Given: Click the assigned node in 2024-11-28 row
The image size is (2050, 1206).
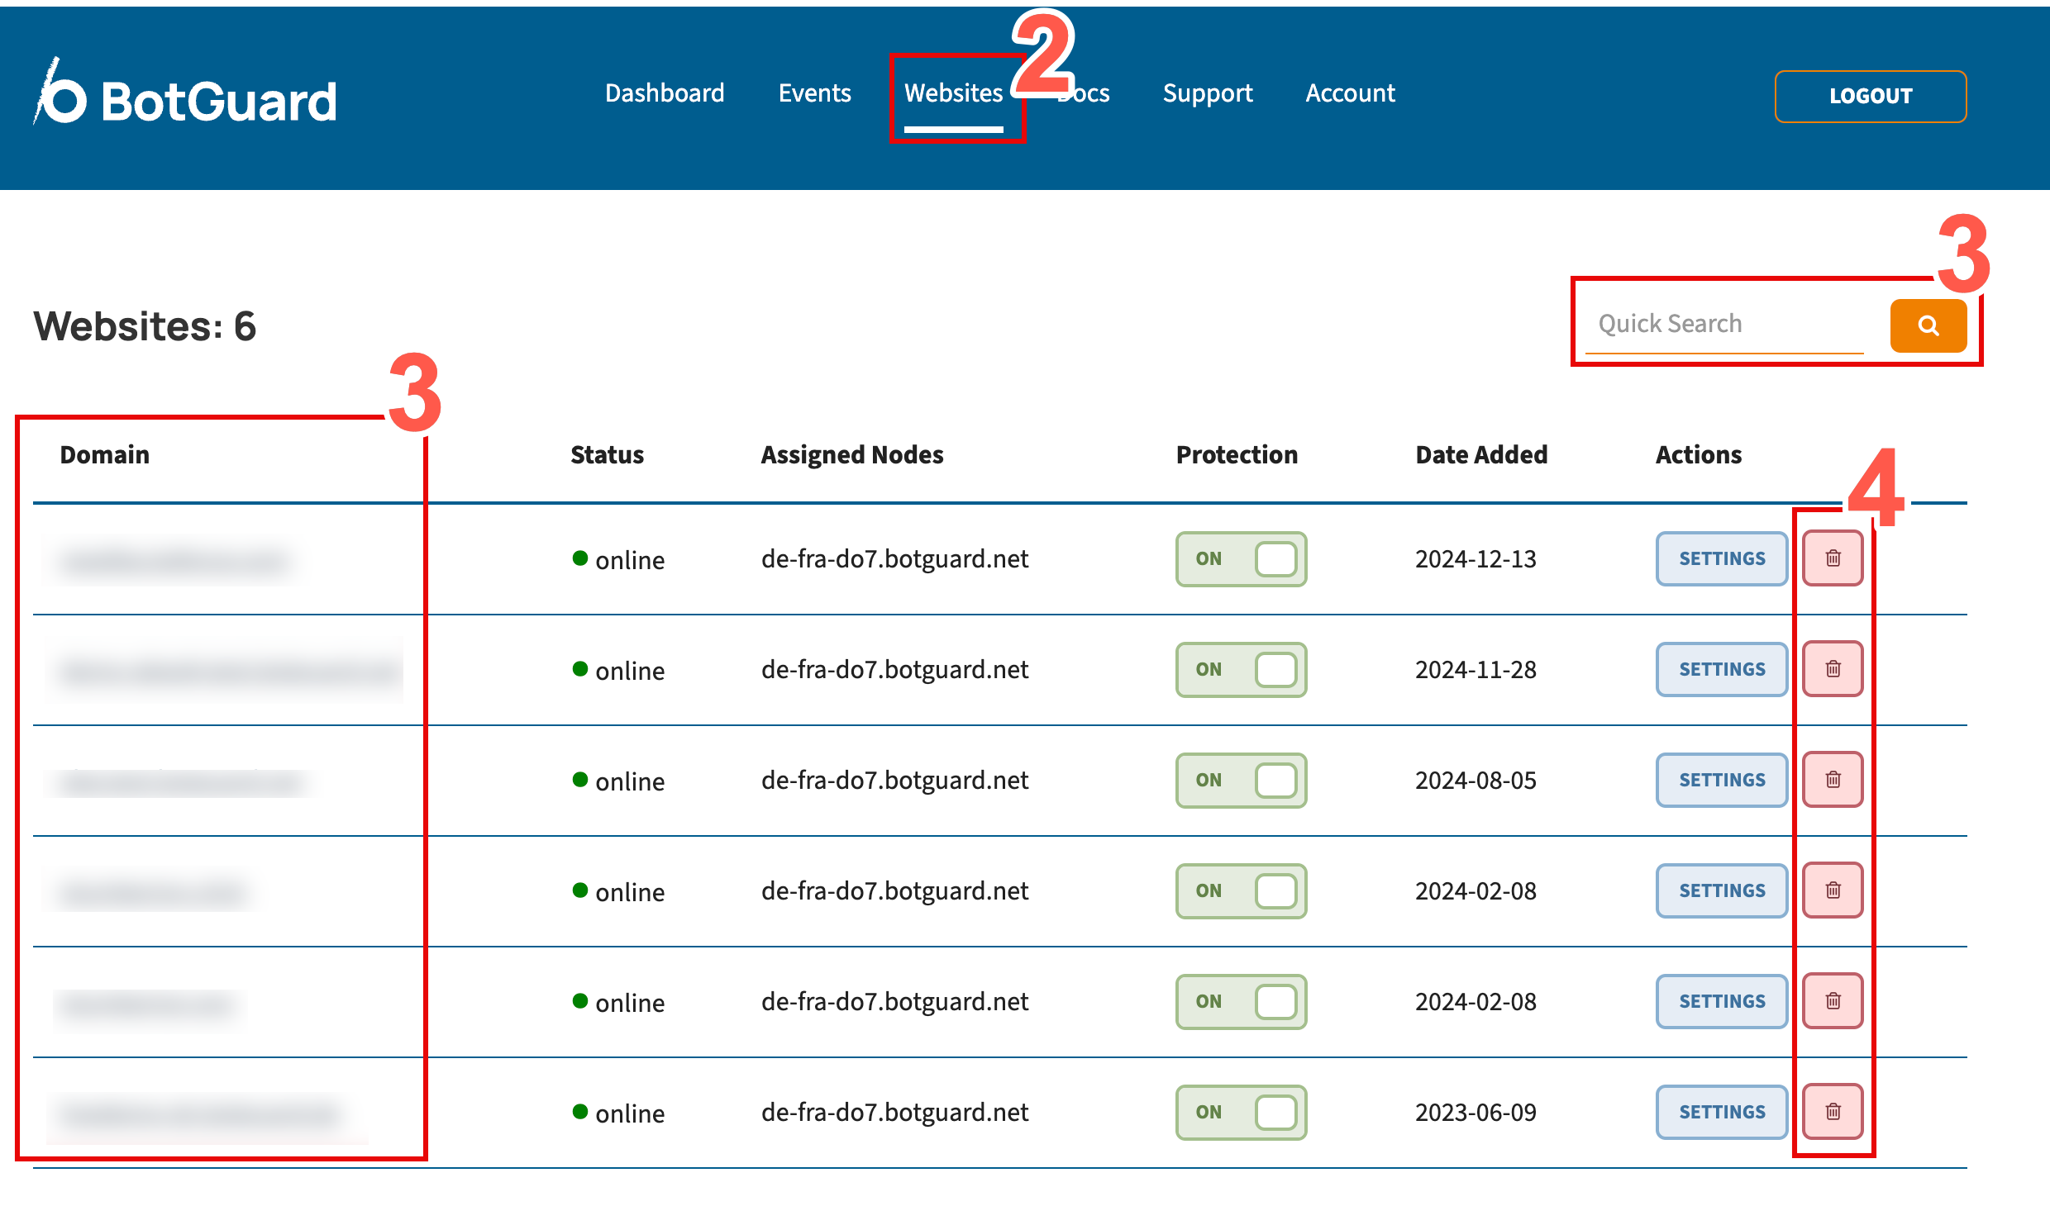Looking at the screenshot, I should 894,670.
